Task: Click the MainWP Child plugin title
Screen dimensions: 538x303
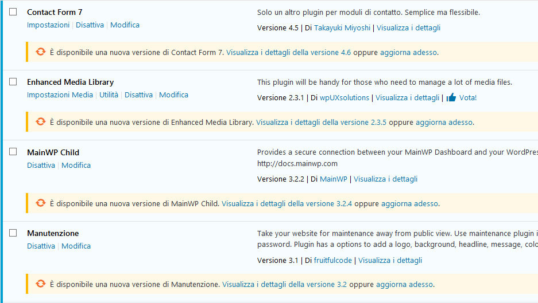Action: click(x=53, y=152)
